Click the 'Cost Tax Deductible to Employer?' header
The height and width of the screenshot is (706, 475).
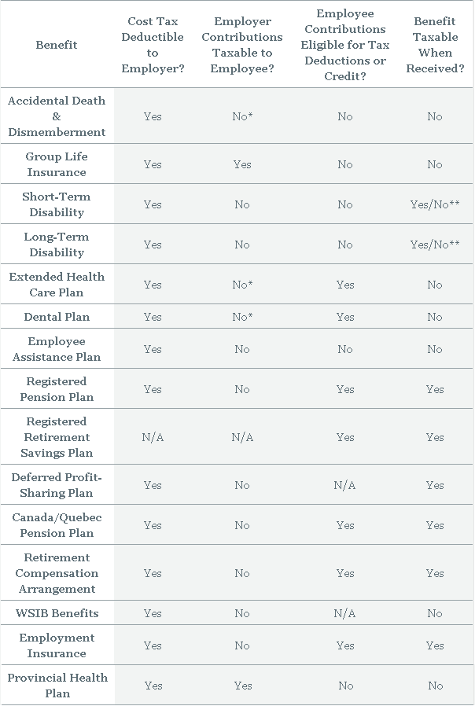[153, 45]
